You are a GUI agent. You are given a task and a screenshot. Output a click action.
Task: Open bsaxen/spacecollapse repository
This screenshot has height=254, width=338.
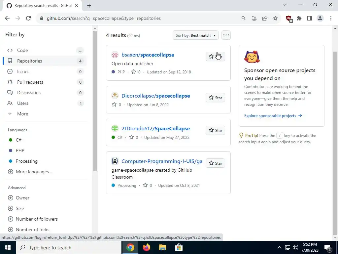(x=148, y=55)
